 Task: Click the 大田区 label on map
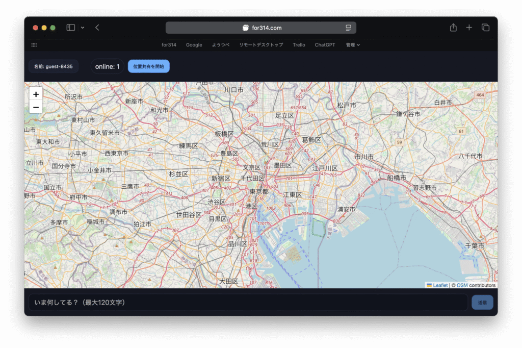[228, 281]
